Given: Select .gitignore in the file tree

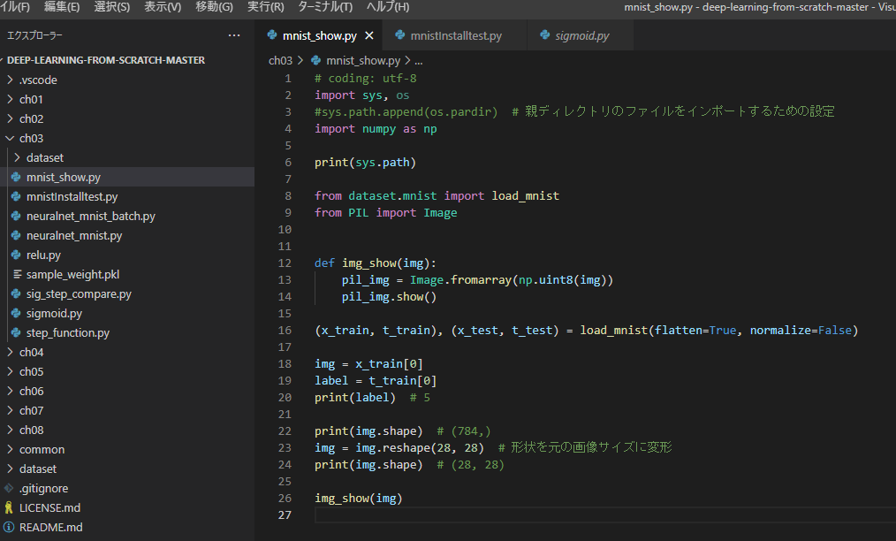Looking at the screenshot, I should click(43, 488).
